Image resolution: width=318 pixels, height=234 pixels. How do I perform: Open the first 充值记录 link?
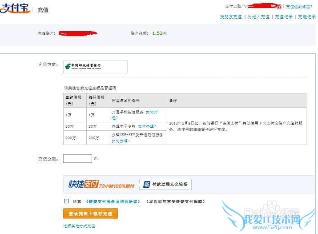click(284, 16)
